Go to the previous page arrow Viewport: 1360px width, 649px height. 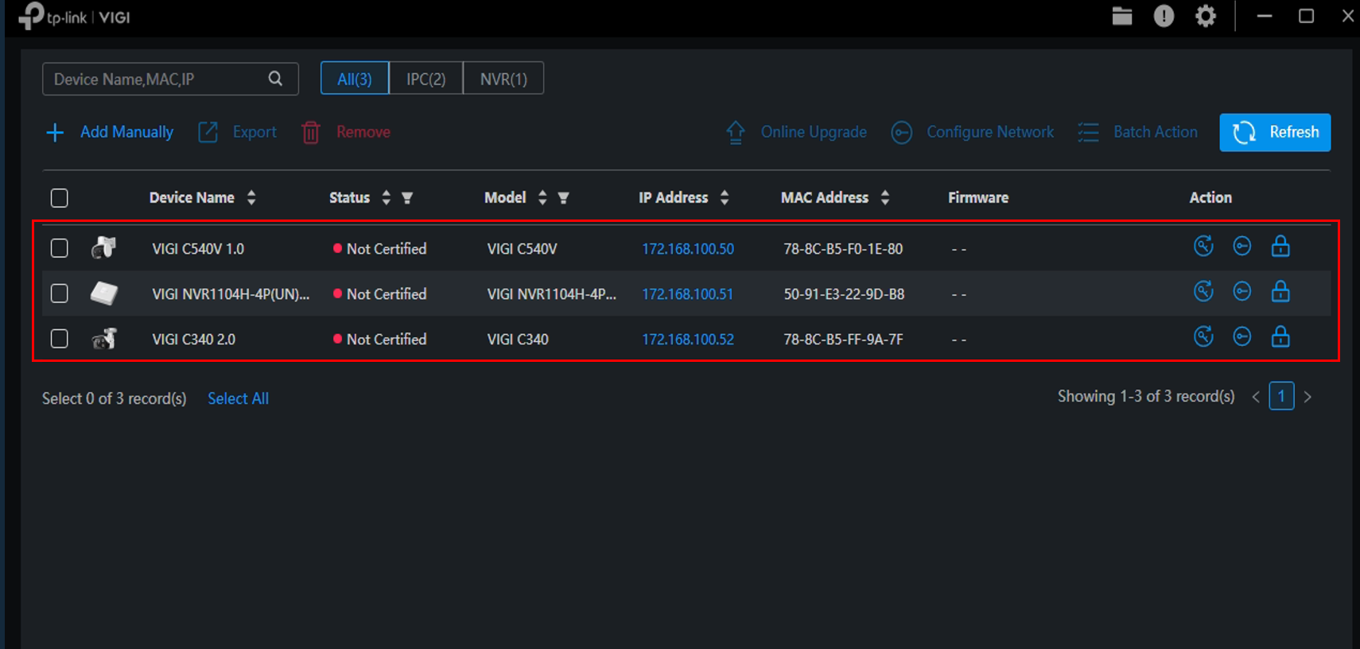(1256, 397)
